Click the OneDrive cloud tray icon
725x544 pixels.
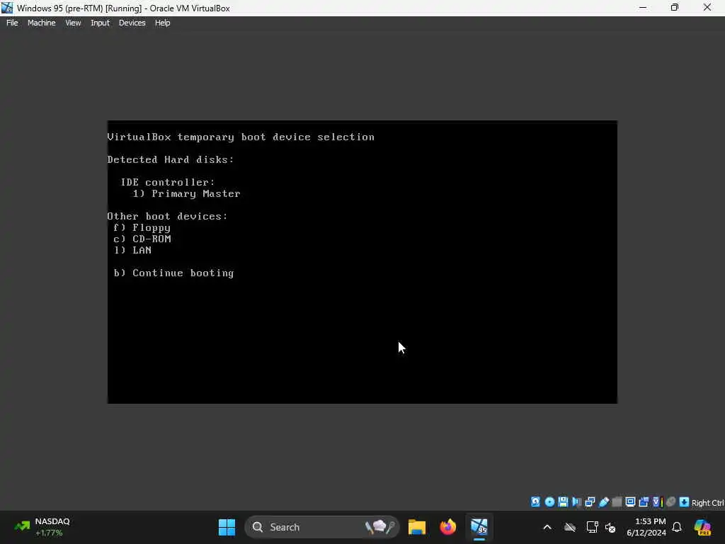(570, 527)
